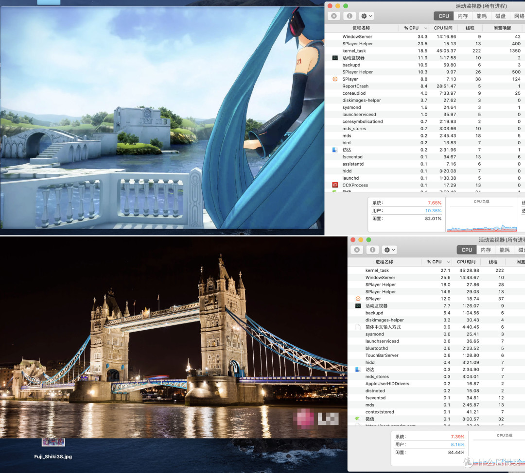Switch to 磁盘 tab in upper Activity Monitor
The width and height of the screenshot is (525, 473).
pos(500,16)
